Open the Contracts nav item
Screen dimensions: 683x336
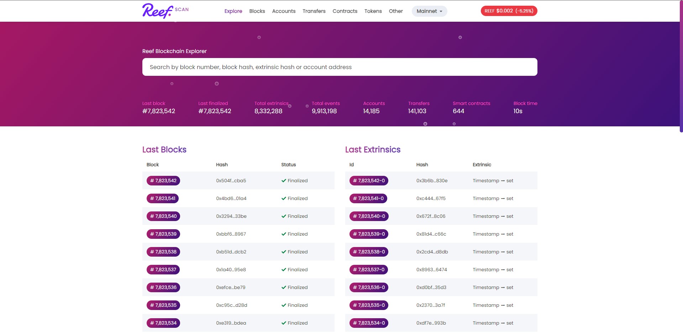click(345, 11)
